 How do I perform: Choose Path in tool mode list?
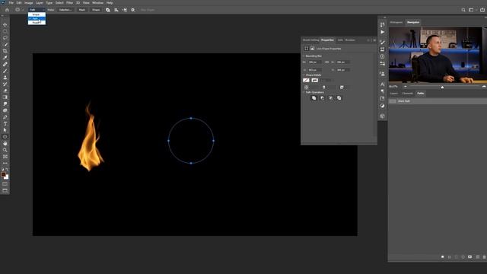pos(37,18)
